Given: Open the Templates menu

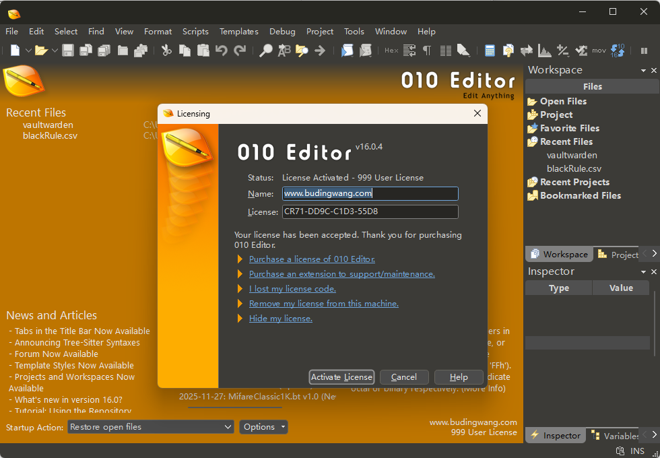Looking at the screenshot, I should [238, 32].
